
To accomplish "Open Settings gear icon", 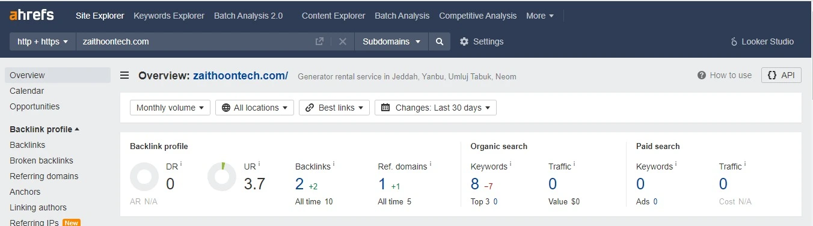I will (x=464, y=41).
